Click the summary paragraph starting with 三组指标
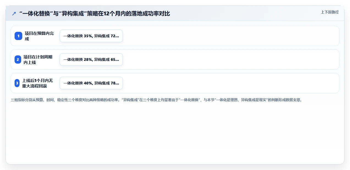 click(x=156, y=100)
